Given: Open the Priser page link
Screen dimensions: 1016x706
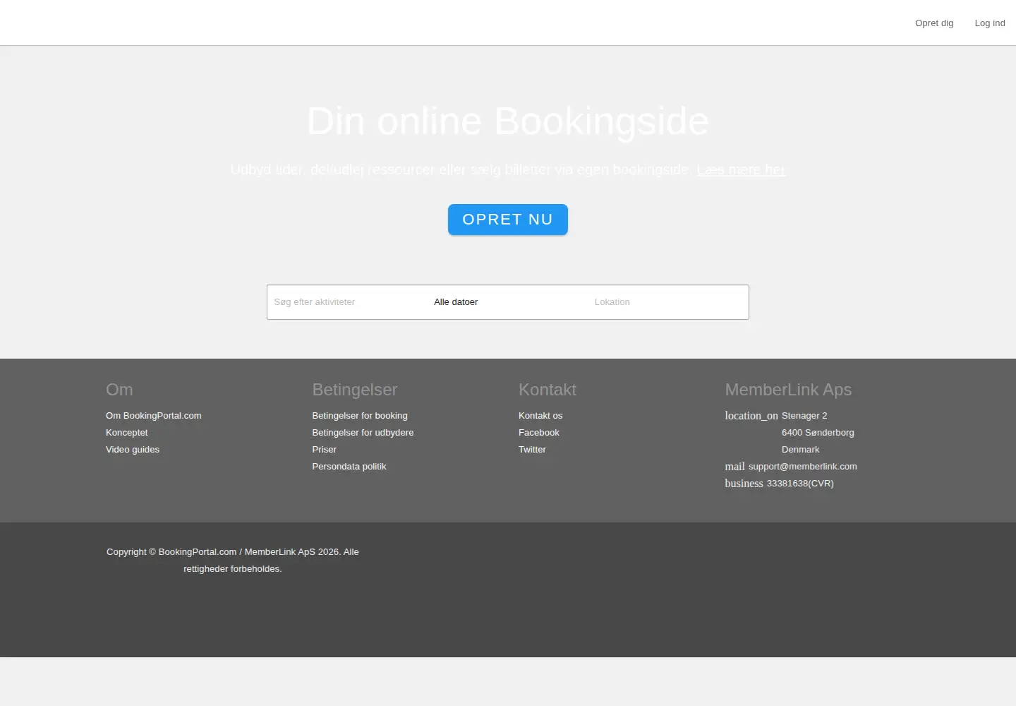Looking at the screenshot, I should (325, 450).
